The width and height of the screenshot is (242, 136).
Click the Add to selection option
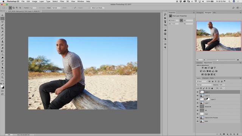[14, 8]
